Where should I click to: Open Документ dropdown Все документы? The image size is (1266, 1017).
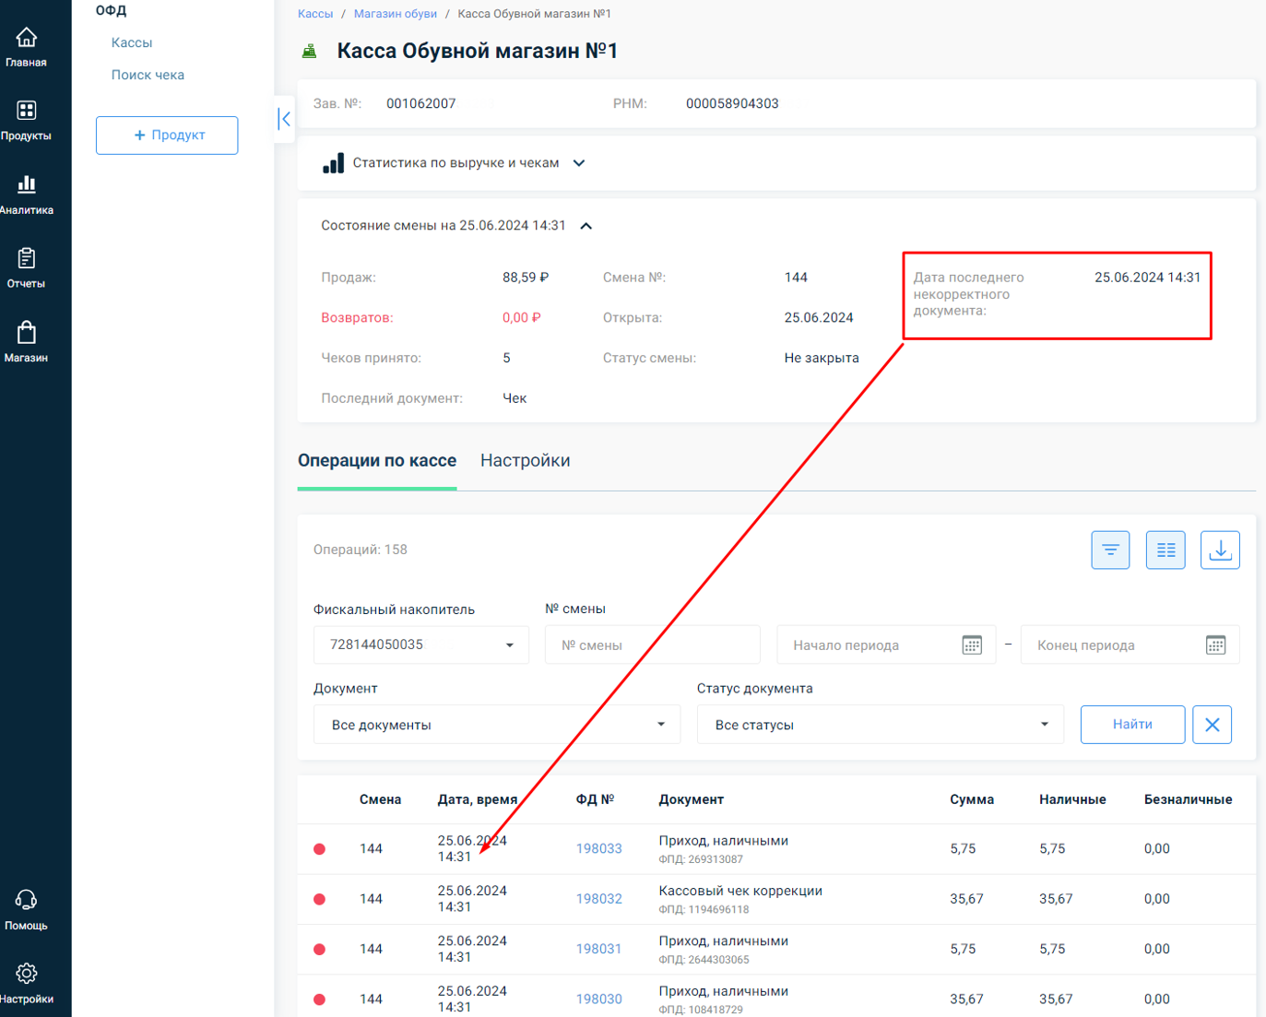point(496,725)
